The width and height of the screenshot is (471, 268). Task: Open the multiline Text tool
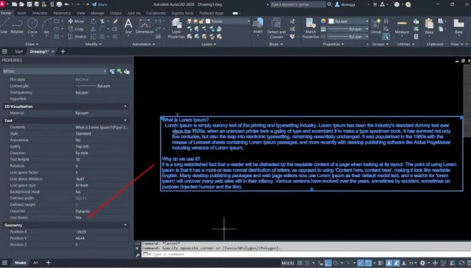[128, 26]
